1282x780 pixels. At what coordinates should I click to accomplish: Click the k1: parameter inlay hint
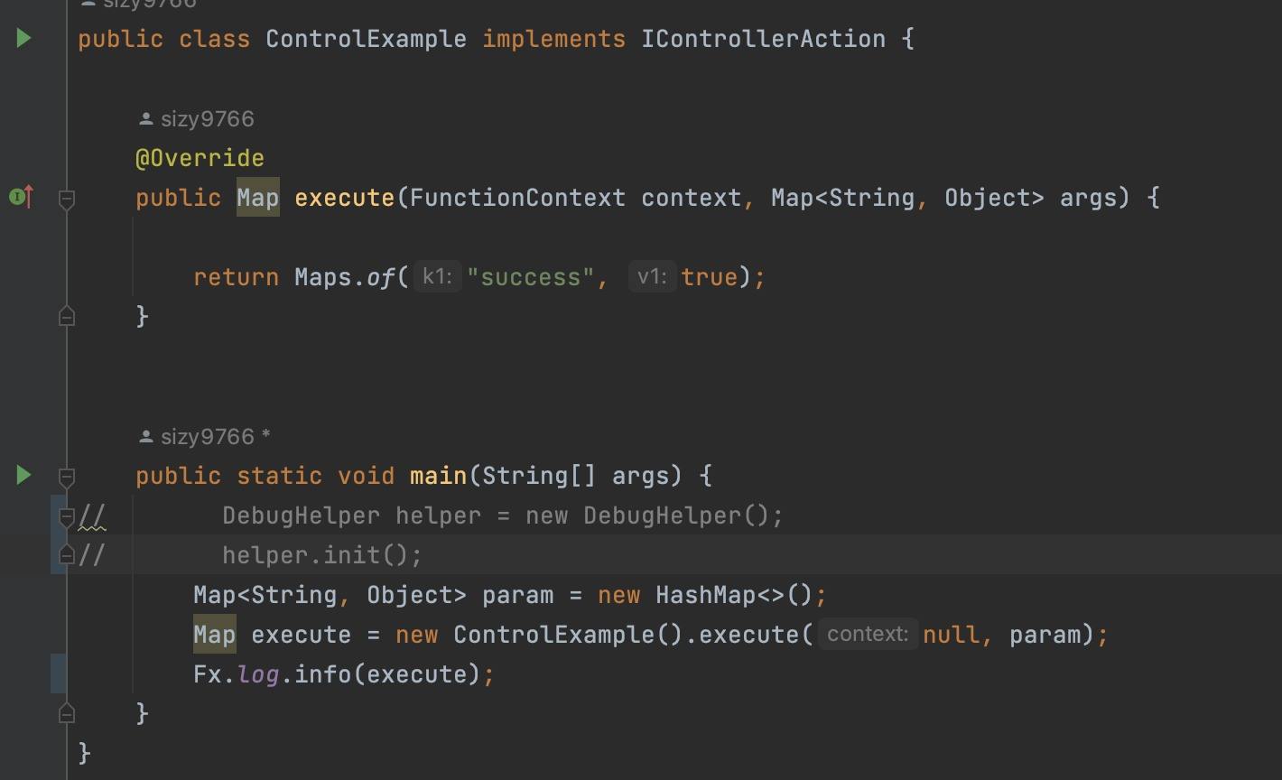click(438, 277)
